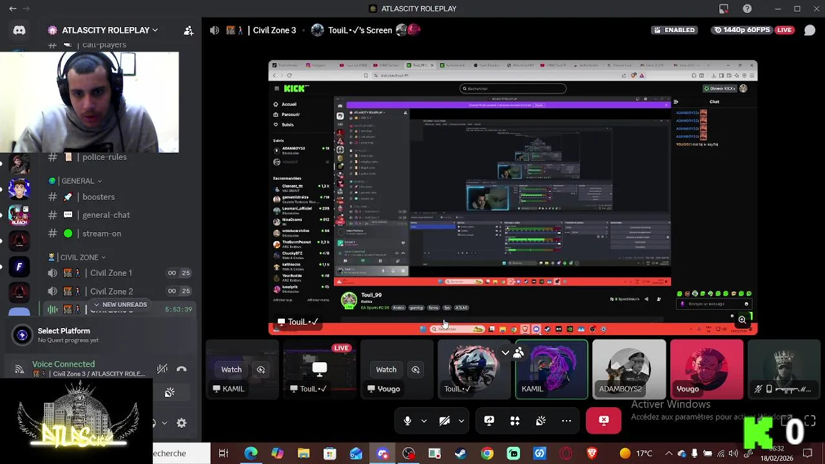
Task: Open the Inbox icon in title bar
Action: (x=724, y=8)
